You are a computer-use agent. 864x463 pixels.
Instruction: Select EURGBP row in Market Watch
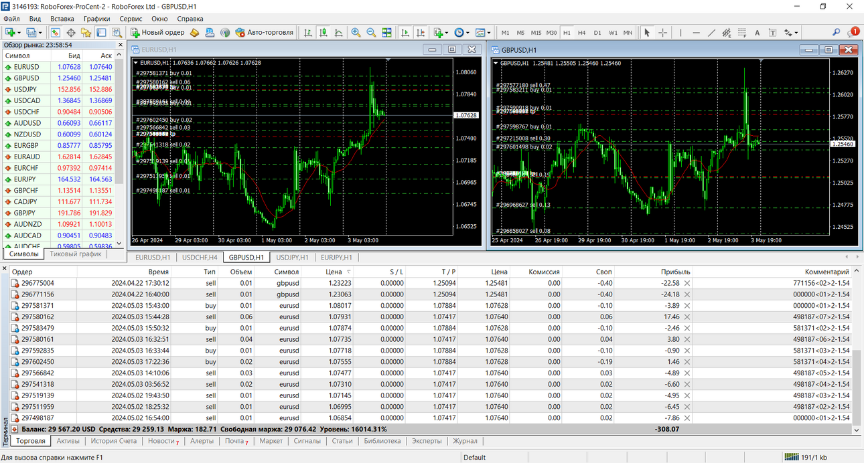pyautogui.click(x=58, y=145)
